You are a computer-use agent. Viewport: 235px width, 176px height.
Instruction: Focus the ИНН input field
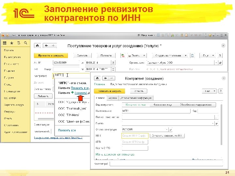pyautogui.click(x=135, y=136)
